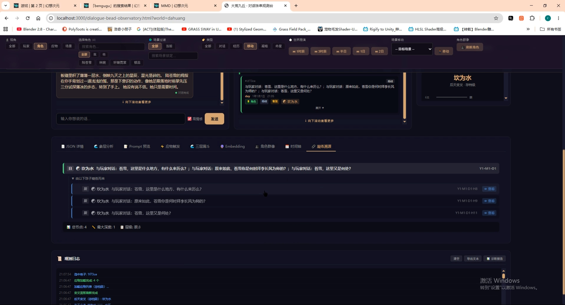The height and width of the screenshot is (305, 565).
Task: Advance world by 1时辰
Action: pos(299,51)
